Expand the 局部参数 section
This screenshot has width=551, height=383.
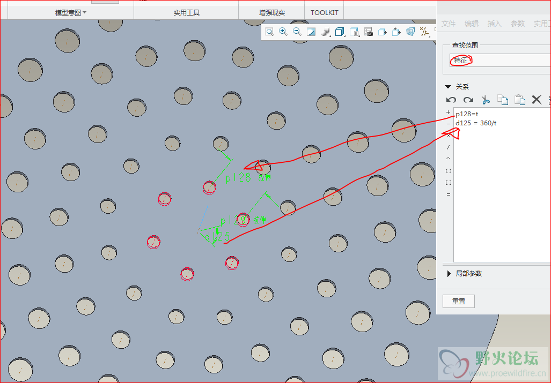pyautogui.click(x=449, y=274)
